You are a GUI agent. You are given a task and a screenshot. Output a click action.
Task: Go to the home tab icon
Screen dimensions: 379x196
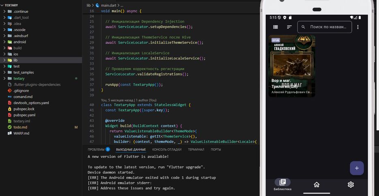click(317, 184)
